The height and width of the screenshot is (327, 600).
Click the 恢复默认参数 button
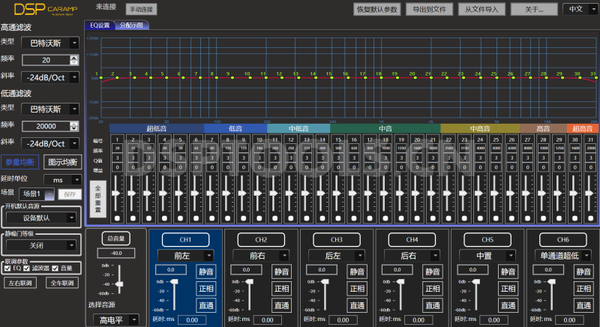tap(377, 10)
